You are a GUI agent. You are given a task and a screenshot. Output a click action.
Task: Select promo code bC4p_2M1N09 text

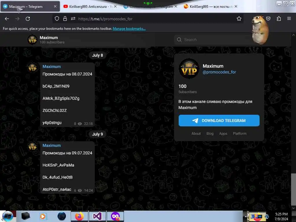tap(56, 86)
